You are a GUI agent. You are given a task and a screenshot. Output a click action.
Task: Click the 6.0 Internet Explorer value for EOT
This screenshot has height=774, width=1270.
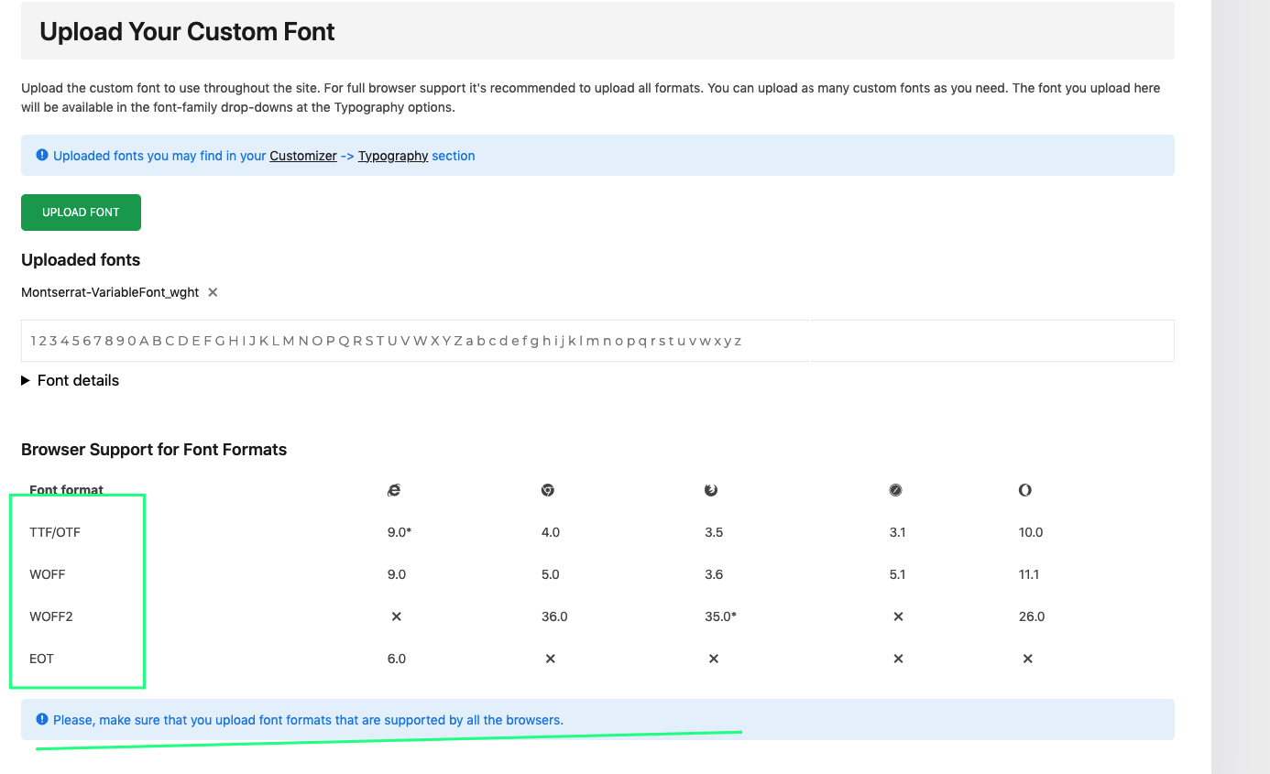tap(397, 659)
